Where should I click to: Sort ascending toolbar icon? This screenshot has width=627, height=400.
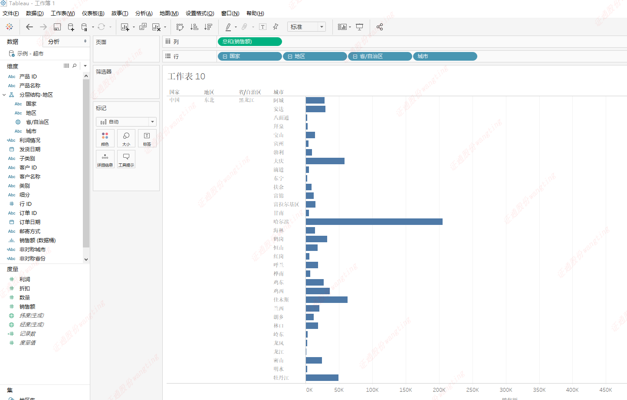pyautogui.click(x=194, y=27)
